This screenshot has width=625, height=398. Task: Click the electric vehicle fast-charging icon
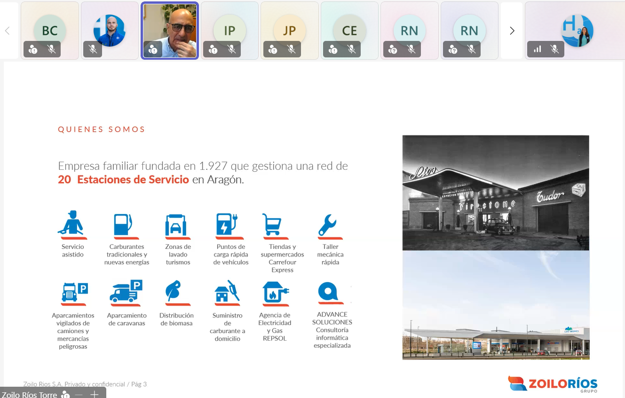click(x=227, y=225)
